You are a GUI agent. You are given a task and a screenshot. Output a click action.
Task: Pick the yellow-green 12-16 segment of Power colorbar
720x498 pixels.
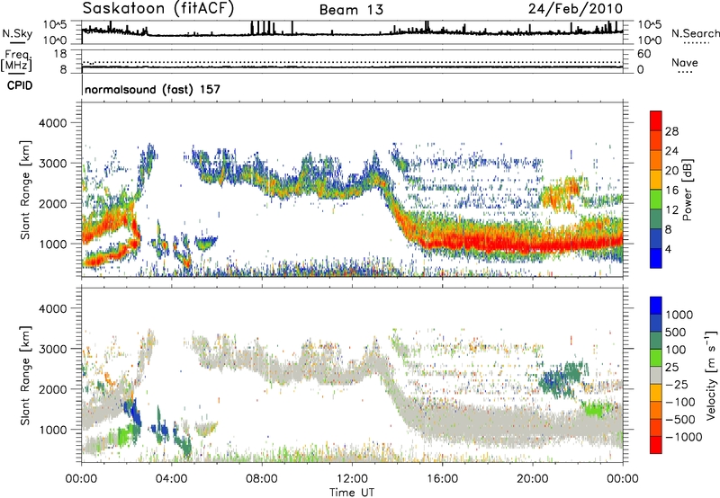click(656, 200)
